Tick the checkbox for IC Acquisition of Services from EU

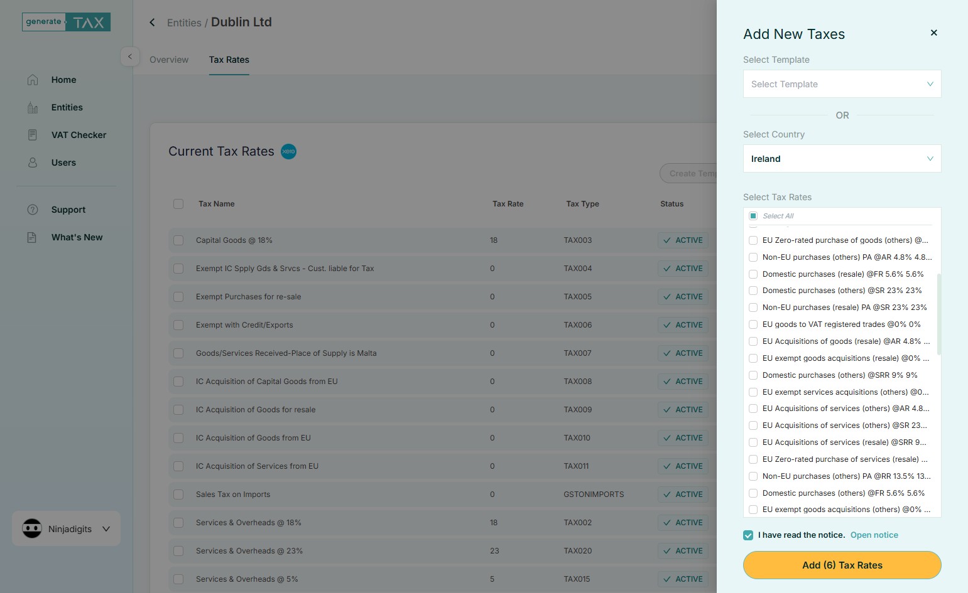tap(178, 466)
